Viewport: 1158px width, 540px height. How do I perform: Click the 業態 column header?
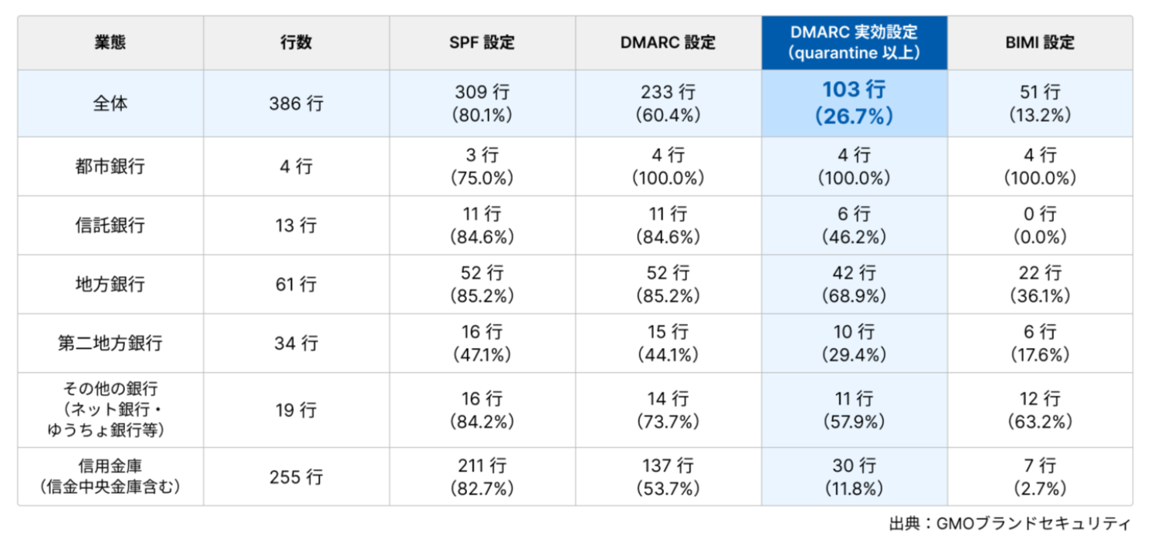pyautogui.click(x=110, y=43)
